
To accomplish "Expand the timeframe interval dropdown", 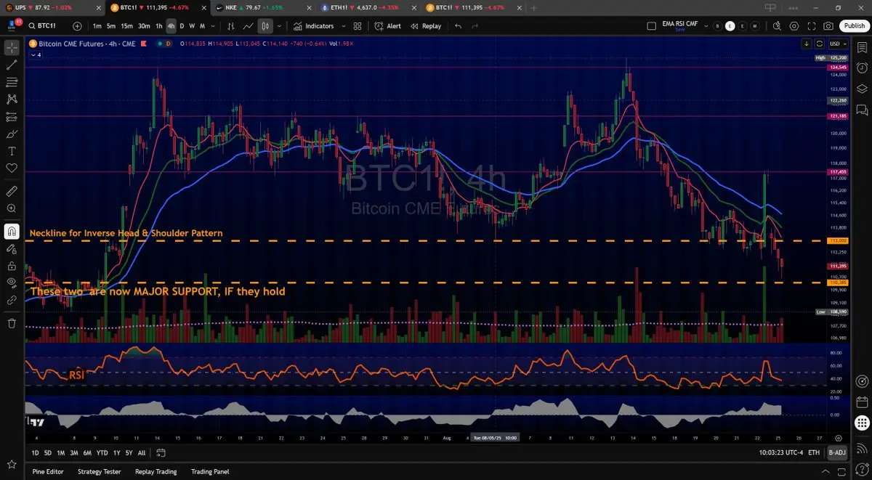I will point(211,26).
